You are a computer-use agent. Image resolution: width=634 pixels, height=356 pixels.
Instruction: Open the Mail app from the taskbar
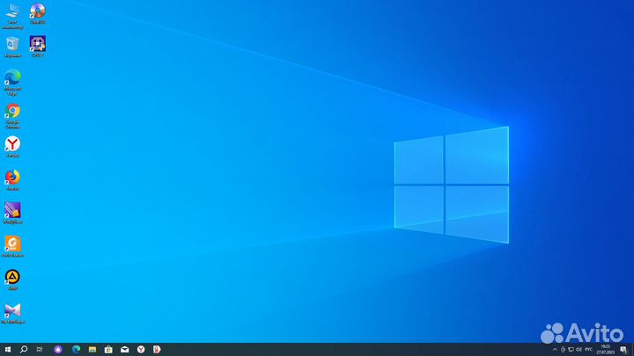[124, 350]
